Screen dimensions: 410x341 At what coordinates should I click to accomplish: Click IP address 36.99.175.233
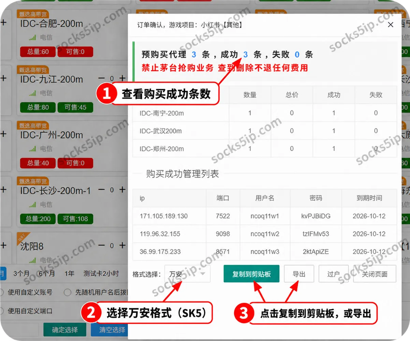tap(160, 252)
